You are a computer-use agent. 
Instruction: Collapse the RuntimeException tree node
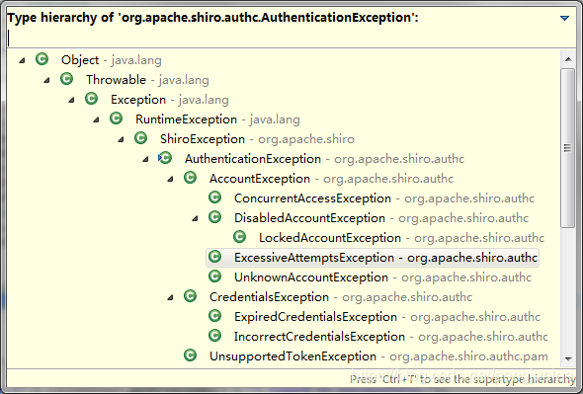point(96,119)
